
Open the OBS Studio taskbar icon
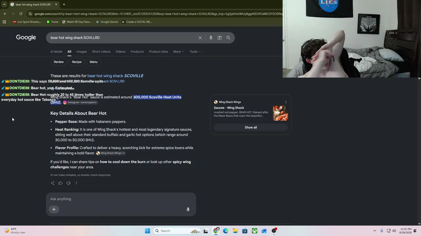(274, 231)
